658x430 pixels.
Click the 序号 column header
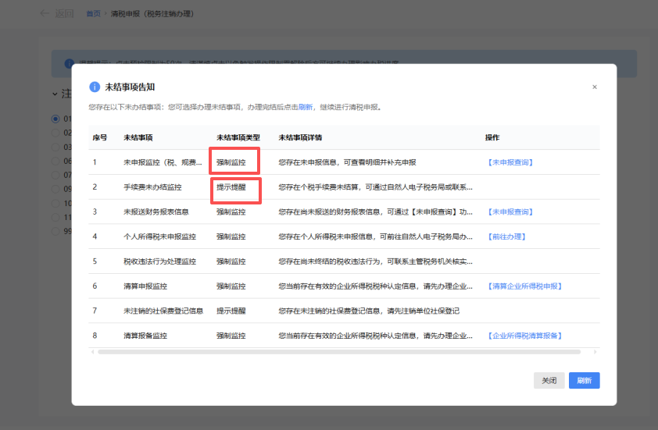(x=100, y=137)
